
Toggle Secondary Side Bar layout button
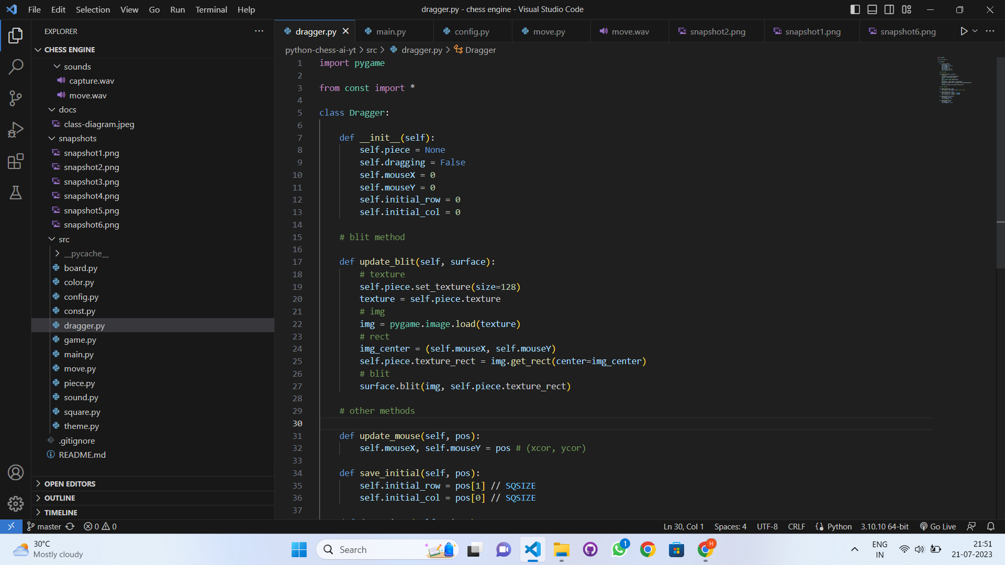tap(889, 9)
